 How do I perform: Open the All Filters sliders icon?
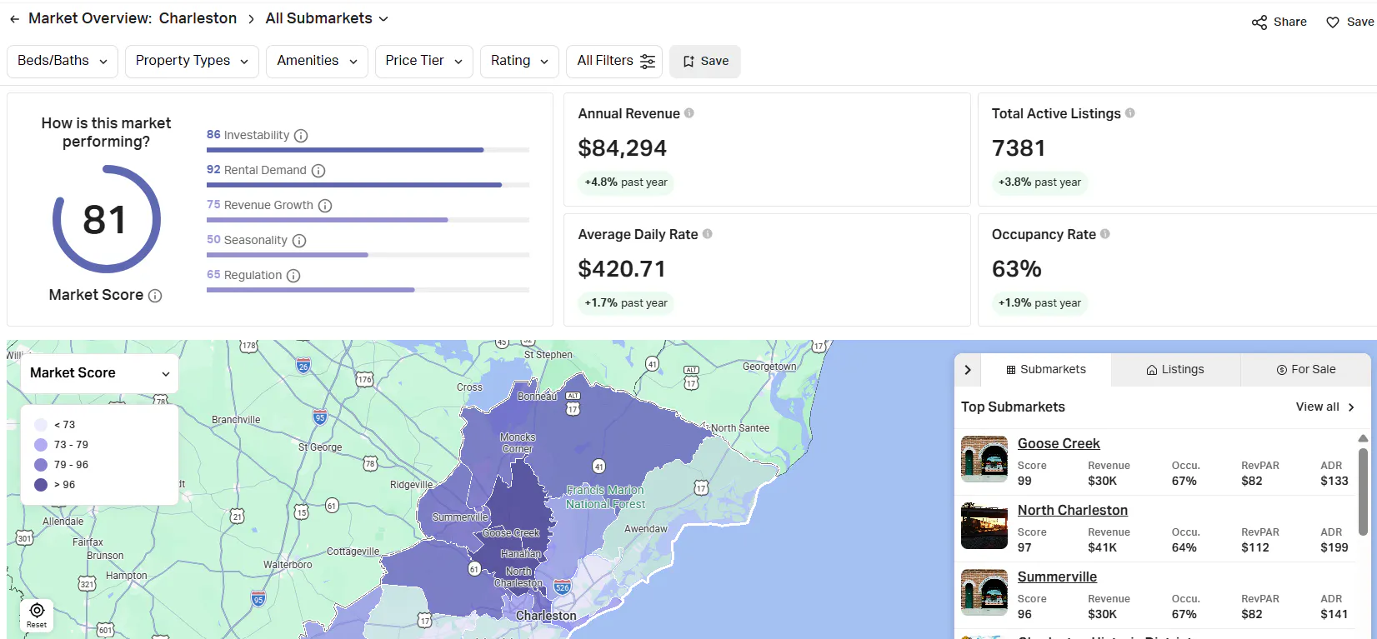pyautogui.click(x=648, y=61)
